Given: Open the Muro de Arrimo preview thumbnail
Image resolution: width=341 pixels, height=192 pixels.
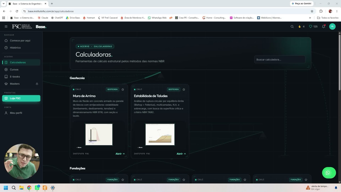Looking at the screenshot, I should pyautogui.click(x=99, y=135).
